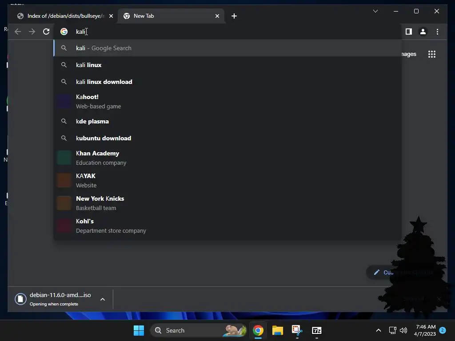Open the Google apps grid
The image size is (455, 341).
point(432,54)
